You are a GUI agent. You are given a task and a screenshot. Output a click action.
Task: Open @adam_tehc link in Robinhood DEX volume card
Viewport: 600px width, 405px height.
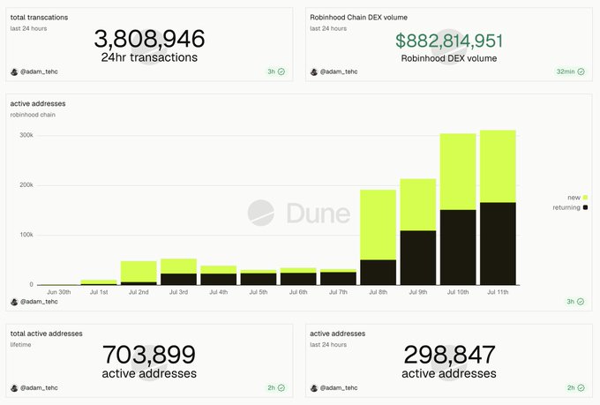339,71
